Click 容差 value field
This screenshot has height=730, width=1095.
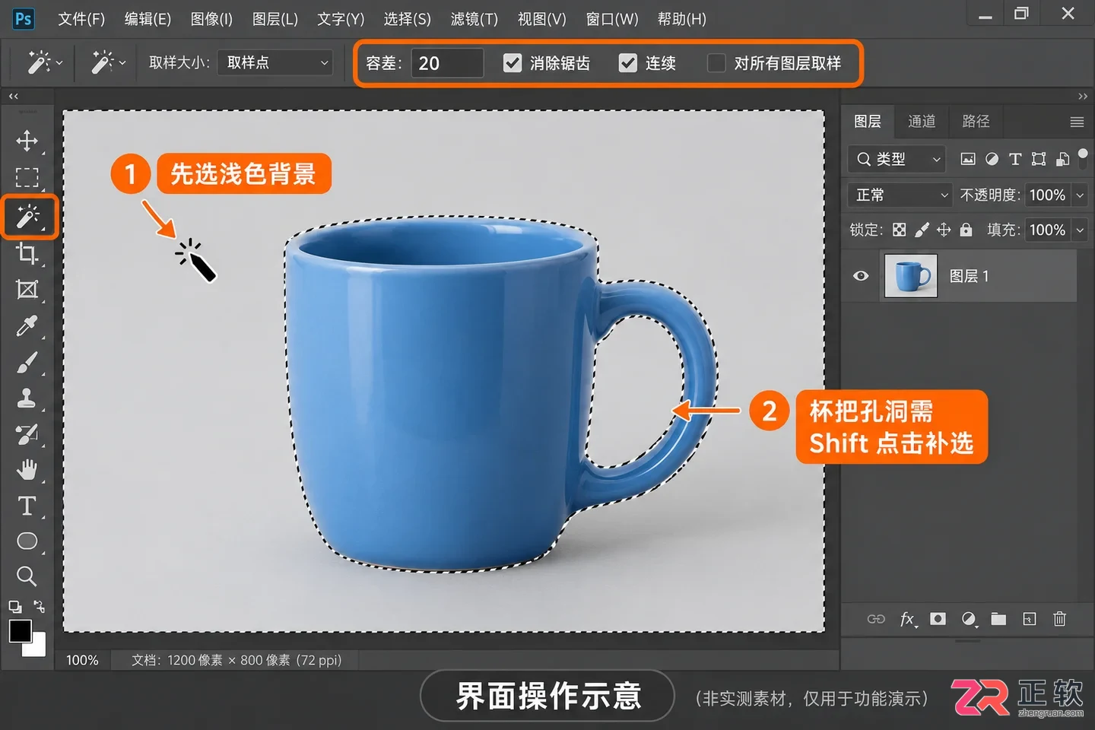pyautogui.click(x=447, y=63)
